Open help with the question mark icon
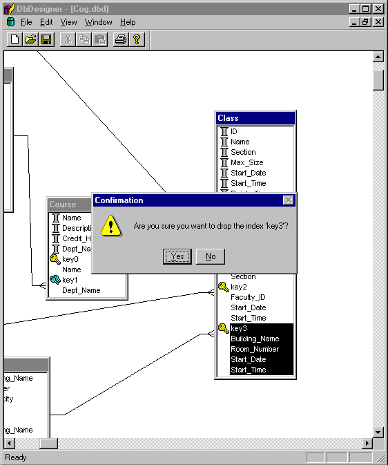Screen dimensions: 388x465 coord(137,39)
